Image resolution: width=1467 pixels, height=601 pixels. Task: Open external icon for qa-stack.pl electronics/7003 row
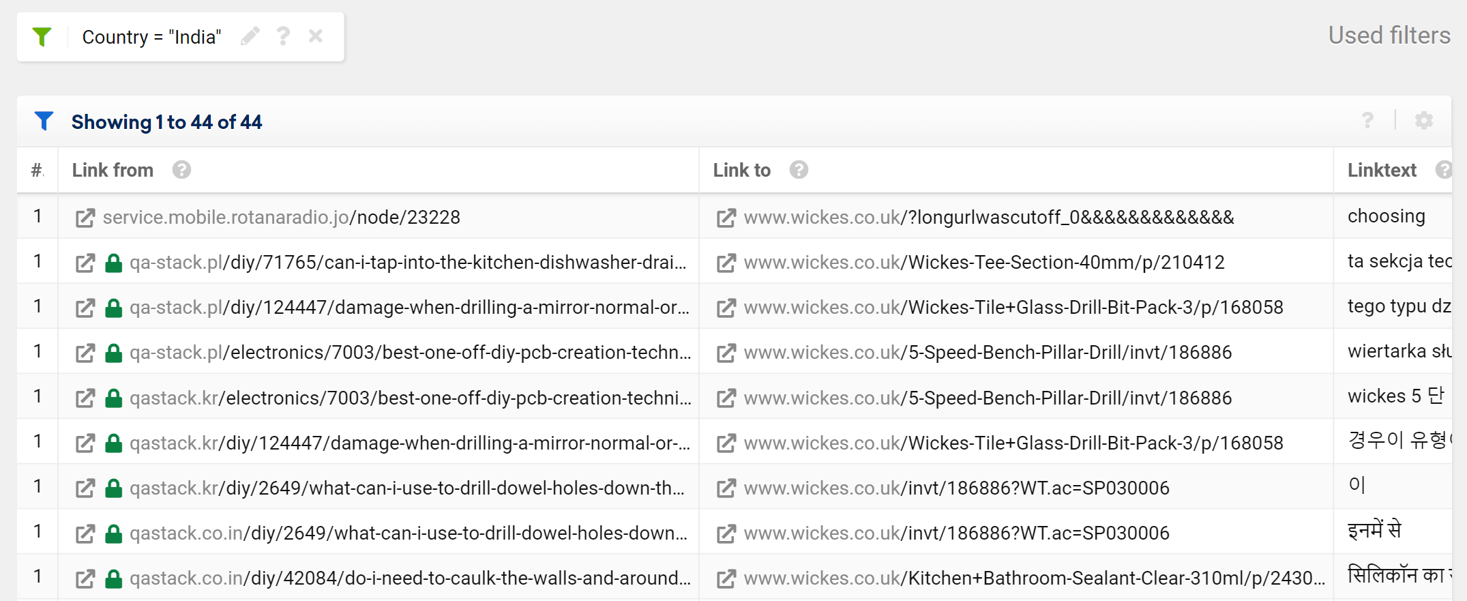click(85, 353)
